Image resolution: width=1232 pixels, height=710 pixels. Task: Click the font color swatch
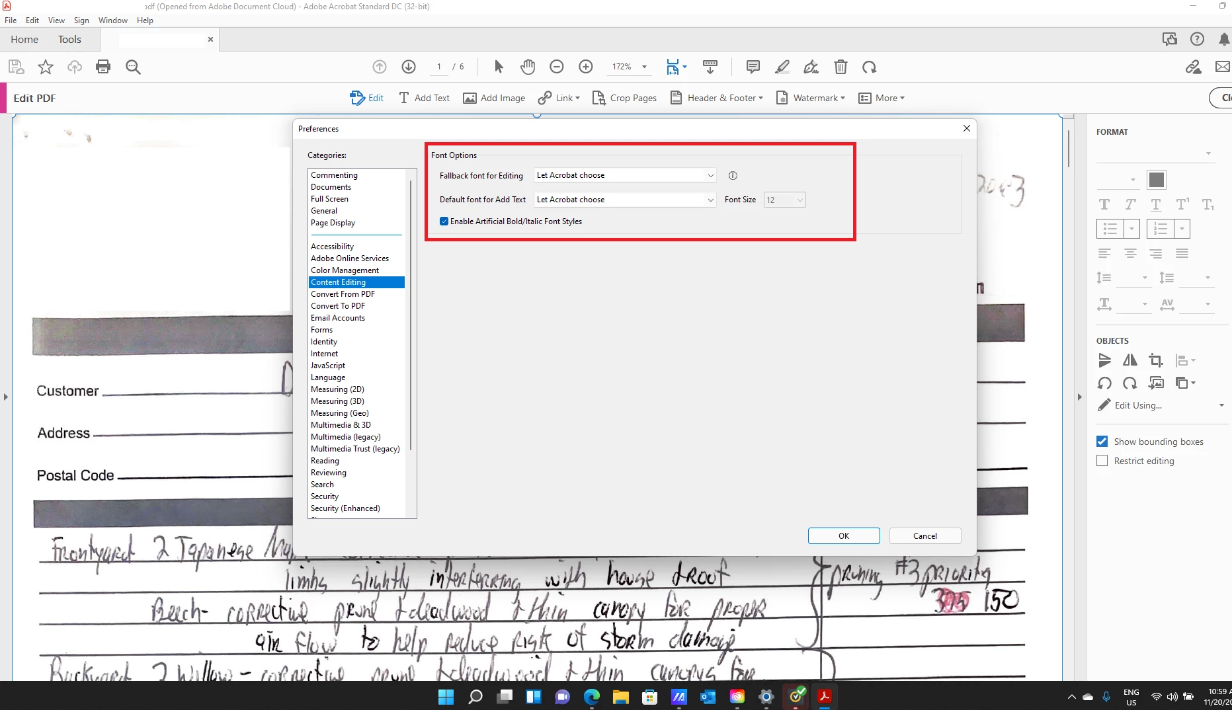(x=1157, y=180)
